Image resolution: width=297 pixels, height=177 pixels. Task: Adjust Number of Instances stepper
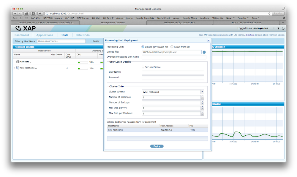(202, 97)
